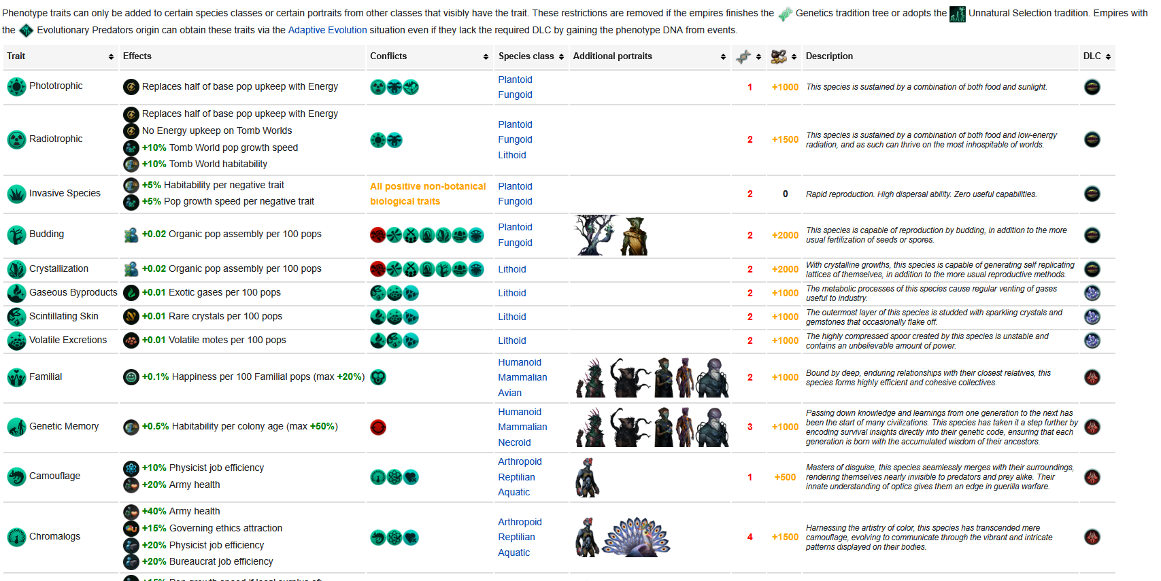Viewport: 1161px width, 581px height.
Task: Click the DLC icon in Budding row
Action: point(1092,235)
